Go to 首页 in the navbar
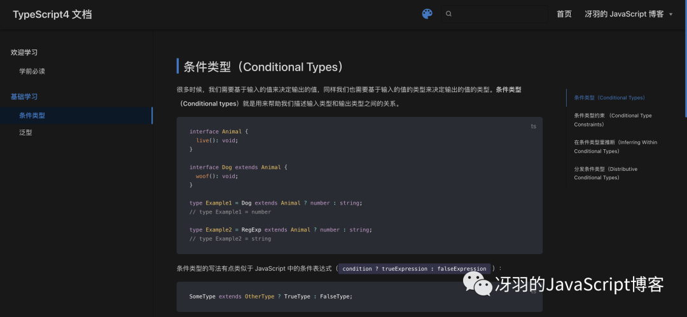 564,14
